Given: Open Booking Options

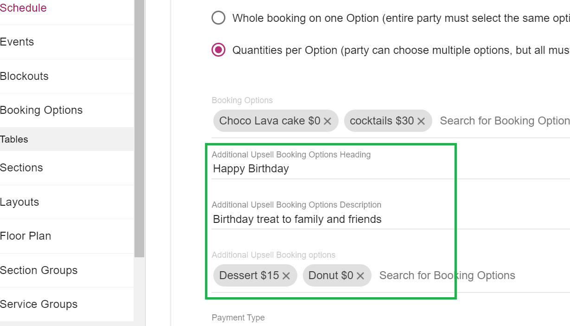Looking at the screenshot, I should click(x=41, y=110).
